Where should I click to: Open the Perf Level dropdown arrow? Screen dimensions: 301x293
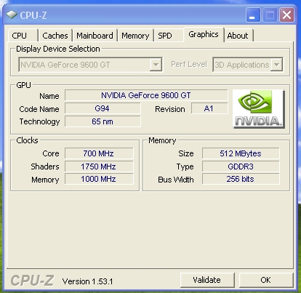[x=276, y=65]
